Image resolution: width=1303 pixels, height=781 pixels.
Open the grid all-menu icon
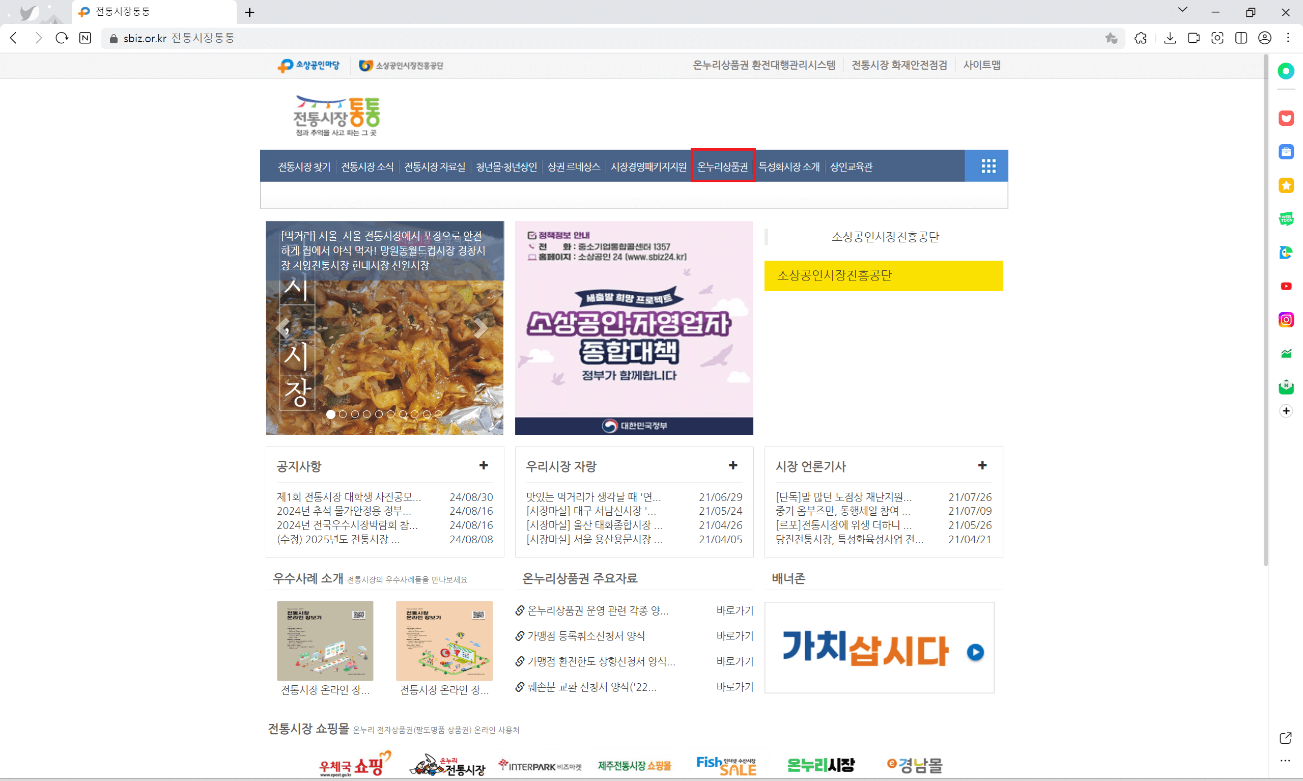tap(988, 166)
